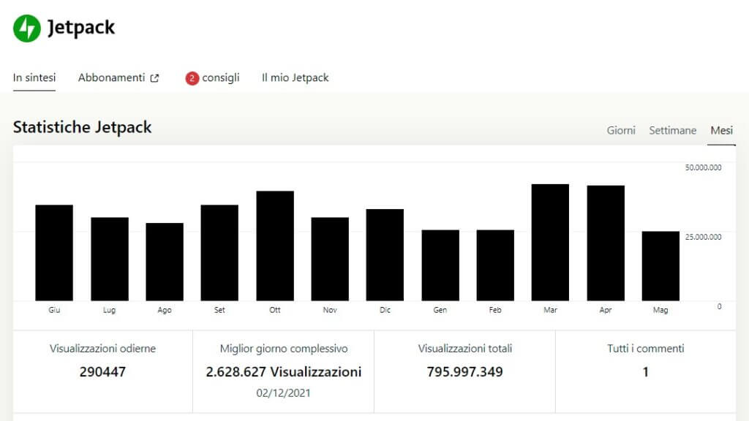Viewport: 749px width, 421px height.
Task: Click the date 02/12/2021
Action: [x=283, y=392]
